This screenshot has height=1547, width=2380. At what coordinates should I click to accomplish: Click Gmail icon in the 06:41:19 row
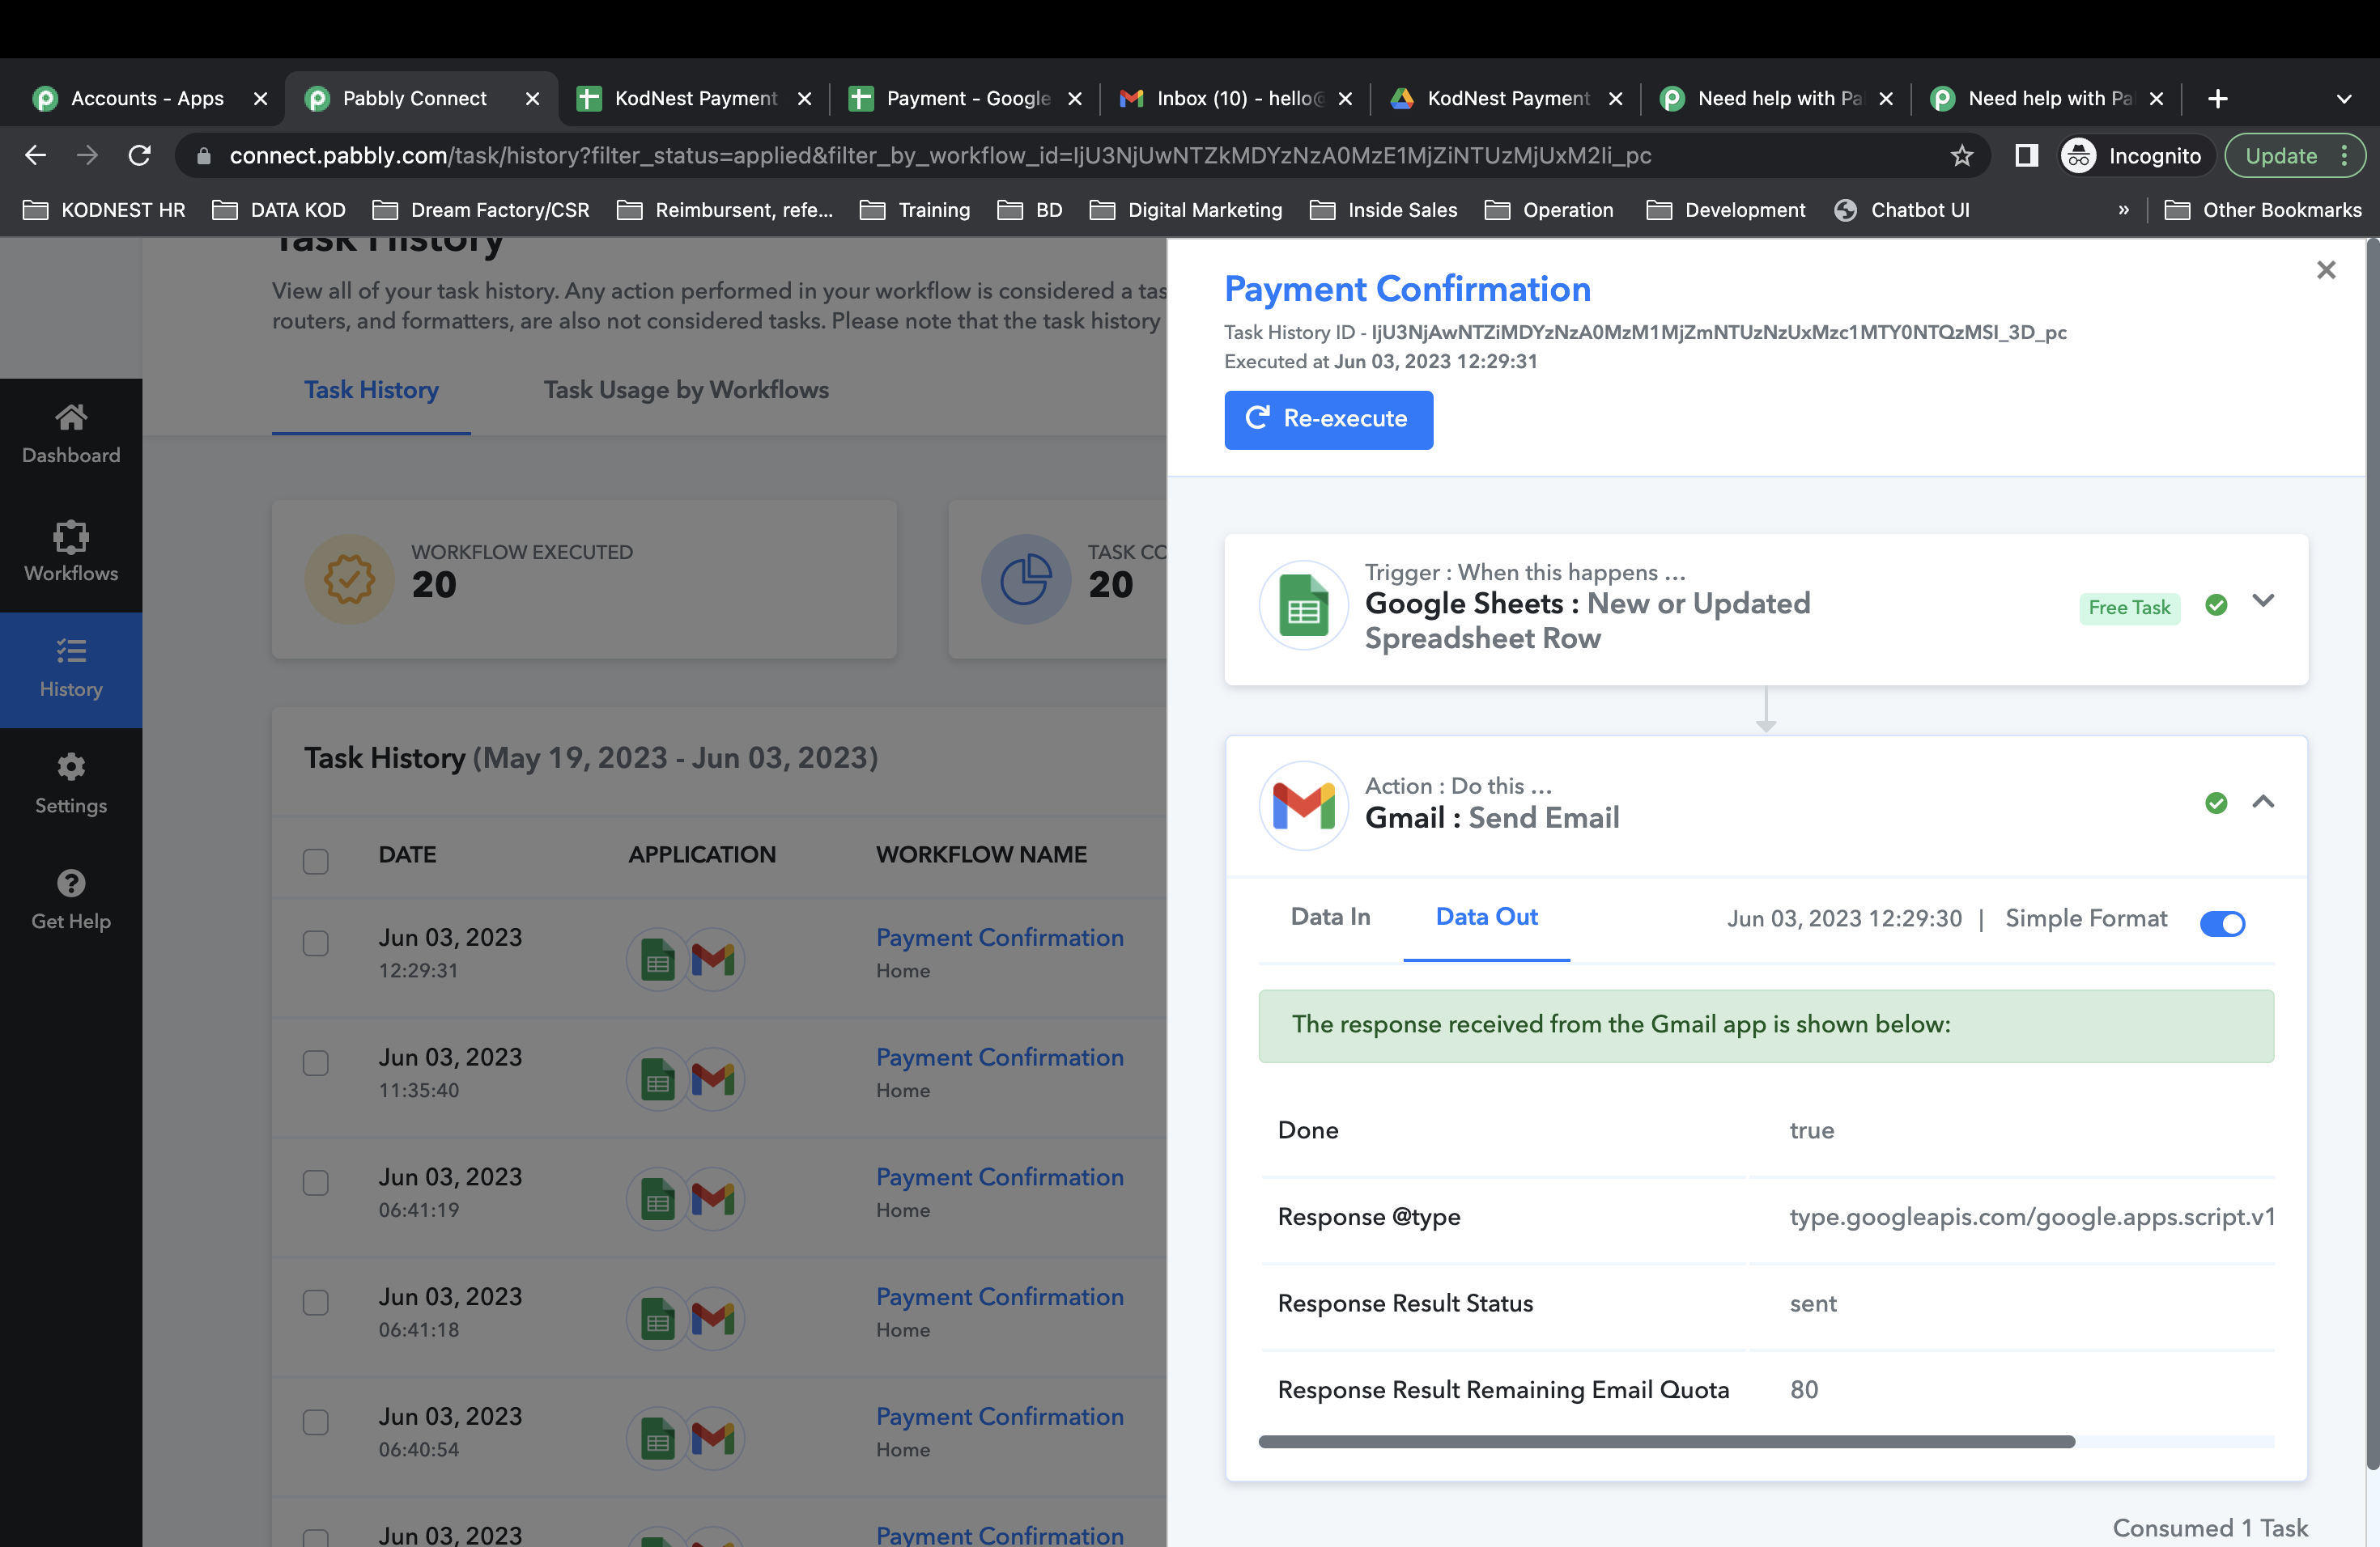tap(714, 1197)
